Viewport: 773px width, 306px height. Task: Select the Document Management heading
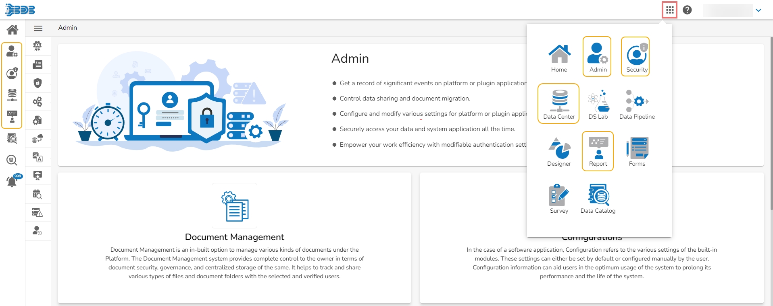(x=235, y=237)
